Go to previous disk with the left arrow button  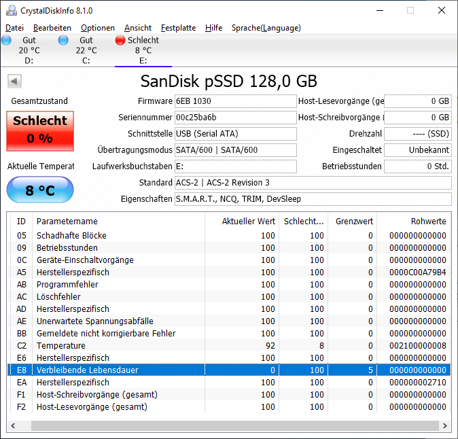pyautogui.click(x=14, y=81)
